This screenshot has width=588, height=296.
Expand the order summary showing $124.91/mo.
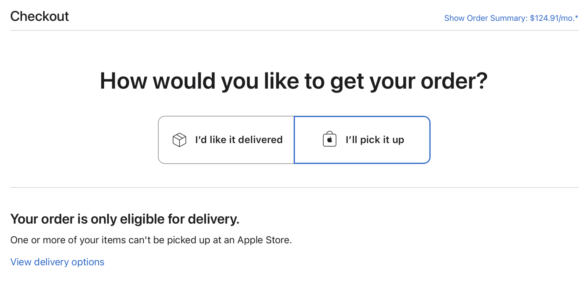tap(511, 18)
